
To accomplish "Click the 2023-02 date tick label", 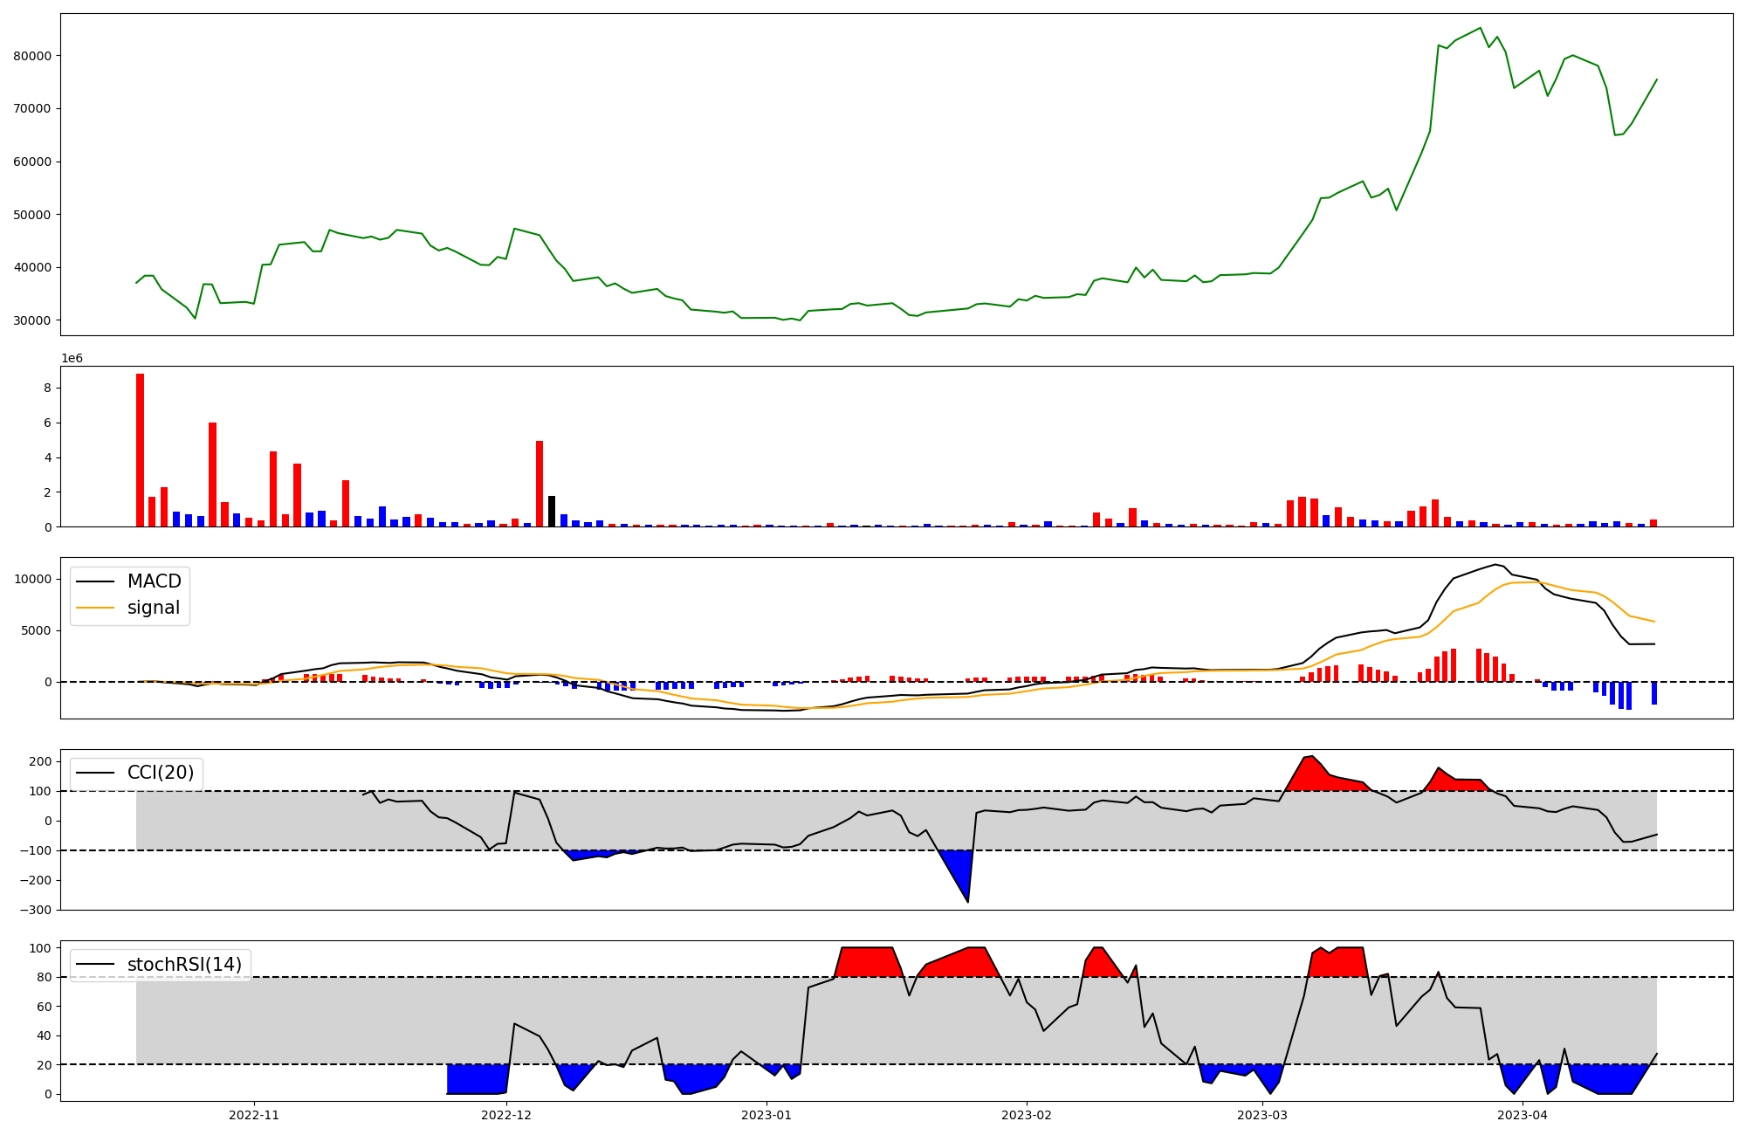I will point(1027,1115).
